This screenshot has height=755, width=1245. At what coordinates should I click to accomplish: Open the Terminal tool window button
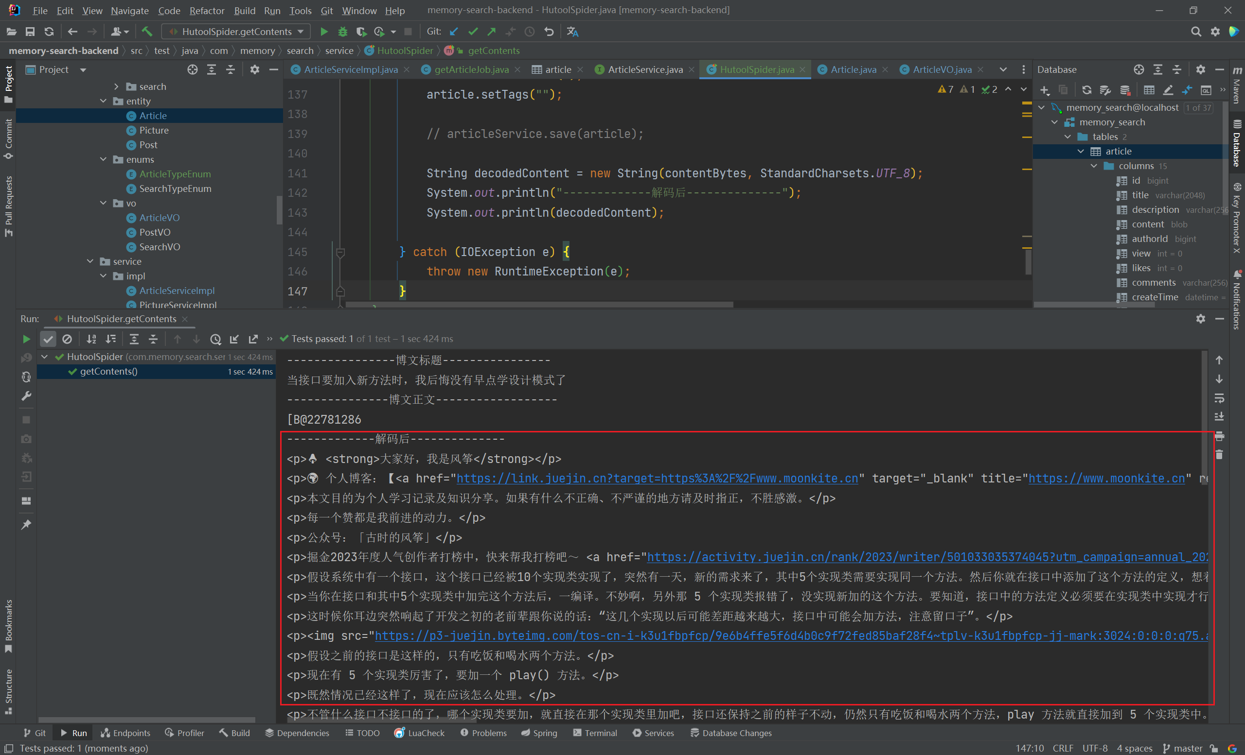pos(595,733)
